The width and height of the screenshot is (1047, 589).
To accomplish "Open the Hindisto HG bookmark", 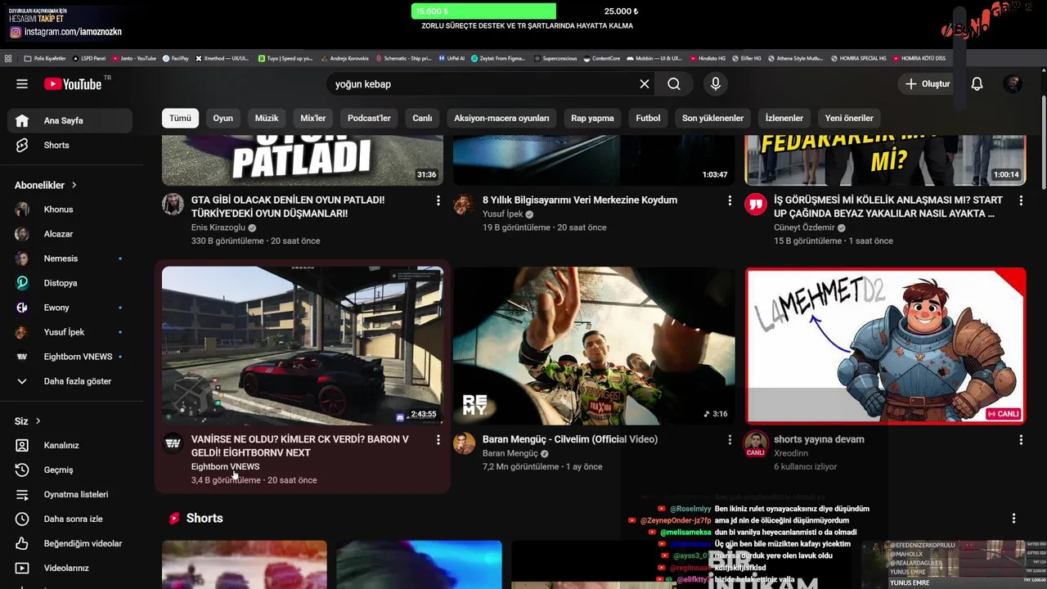I will pos(708,59).
